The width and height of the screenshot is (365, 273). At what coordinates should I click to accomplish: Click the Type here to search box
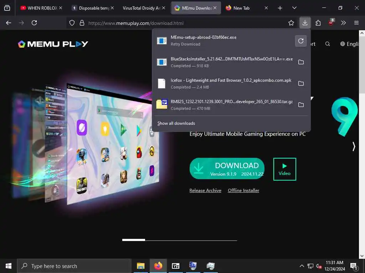tap(74, 266)
